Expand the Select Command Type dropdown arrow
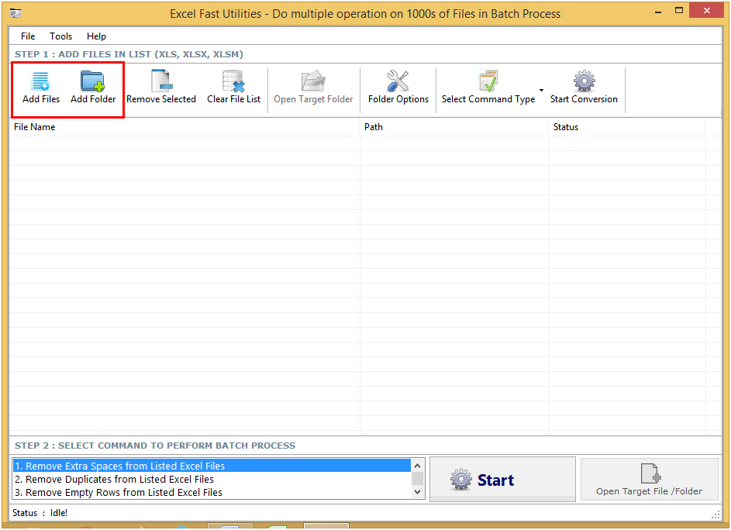 click(x=541, y=91)
